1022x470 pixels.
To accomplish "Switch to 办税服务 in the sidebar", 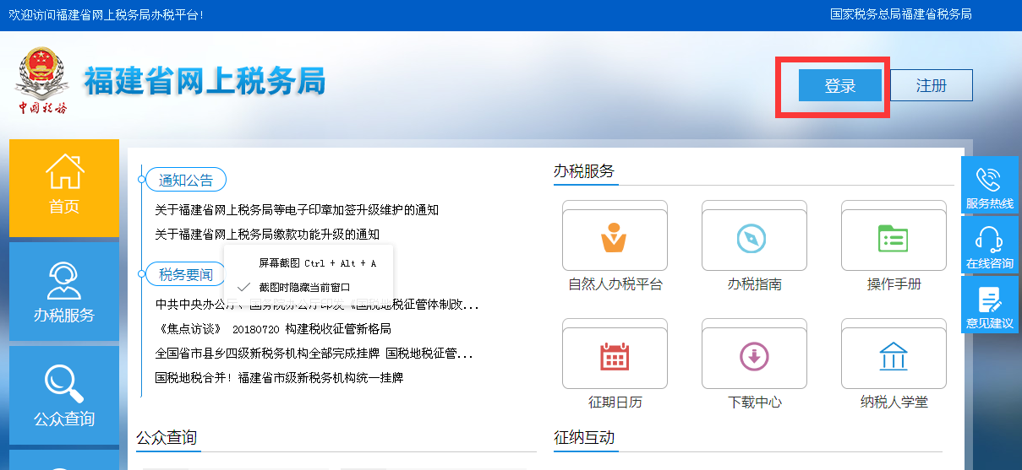I will pyautogui.click(x=64, y=292).
